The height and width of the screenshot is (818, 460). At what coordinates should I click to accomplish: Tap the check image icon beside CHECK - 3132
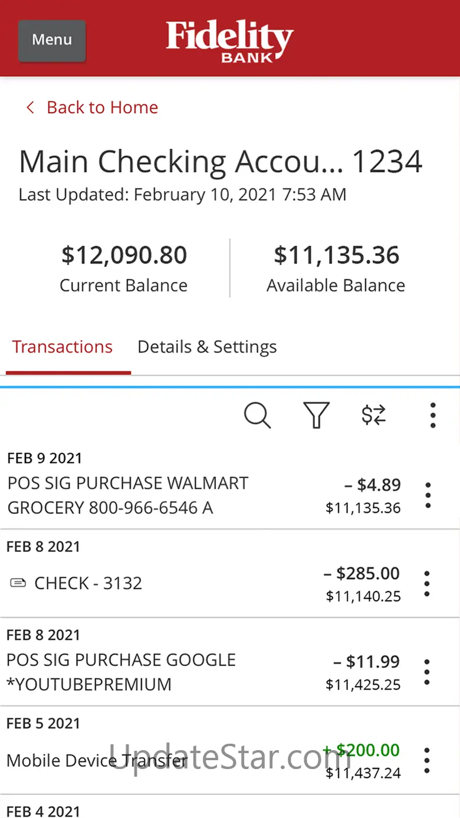tap(18, 583)
